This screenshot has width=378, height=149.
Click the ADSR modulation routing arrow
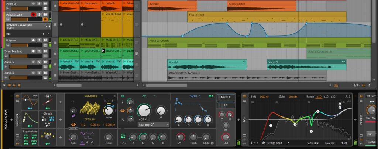[x=211, y=96]
